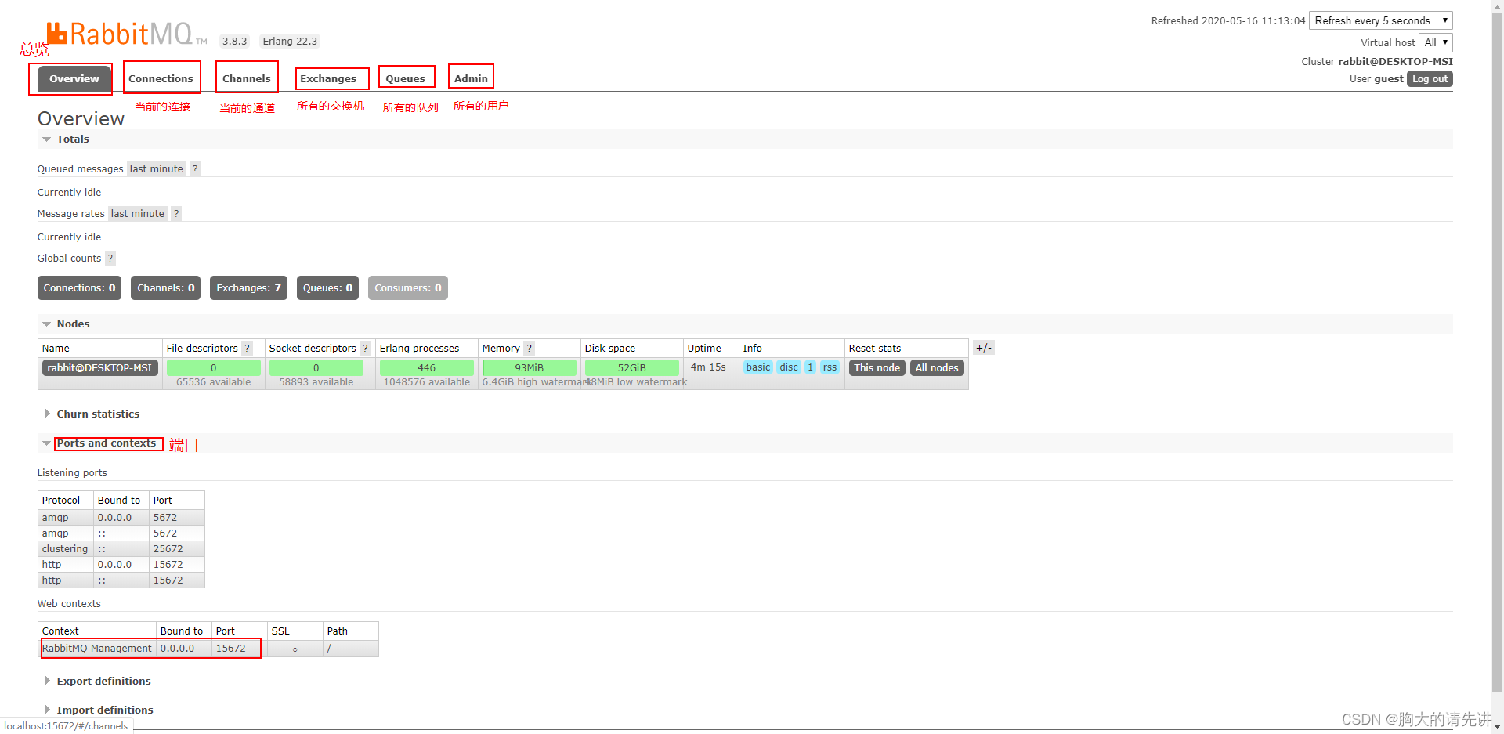Image resolution: width=1504 pixels, height=734 pixels.
Task: Open help for File descriptors column
Action: click(248, 348)
